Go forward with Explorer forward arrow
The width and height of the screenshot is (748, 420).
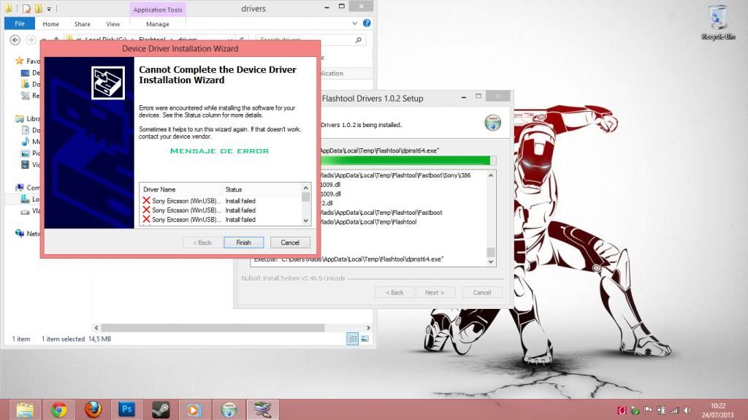[31, 40]
